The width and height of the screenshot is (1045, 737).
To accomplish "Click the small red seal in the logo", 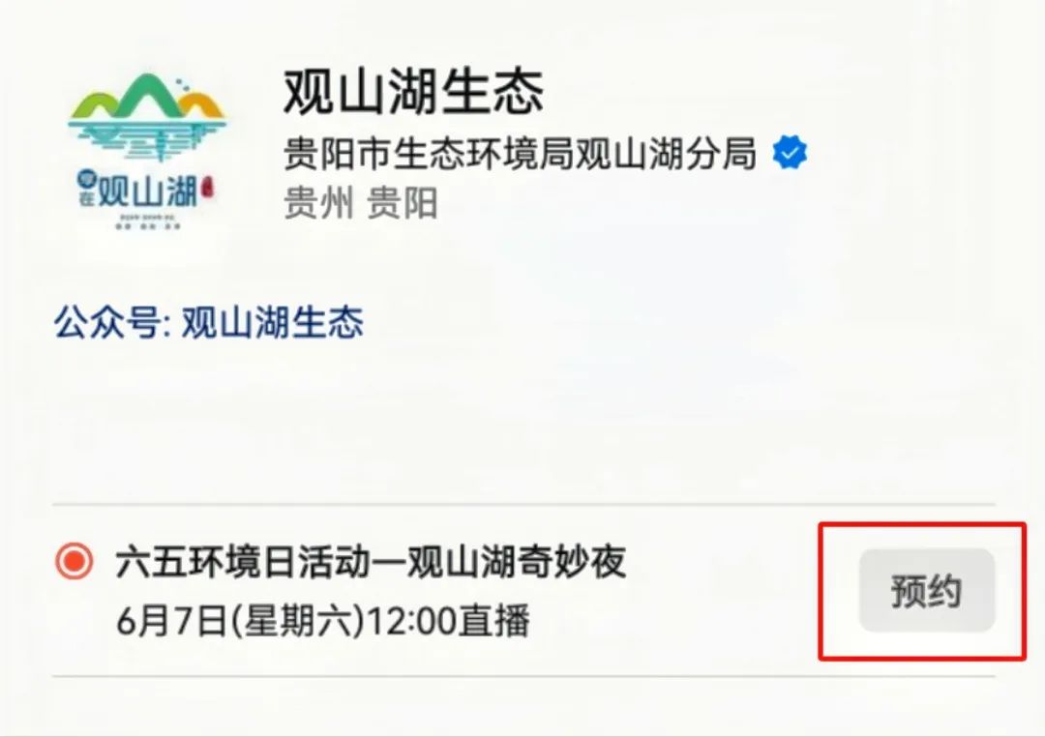I will (x=207, y=189).
